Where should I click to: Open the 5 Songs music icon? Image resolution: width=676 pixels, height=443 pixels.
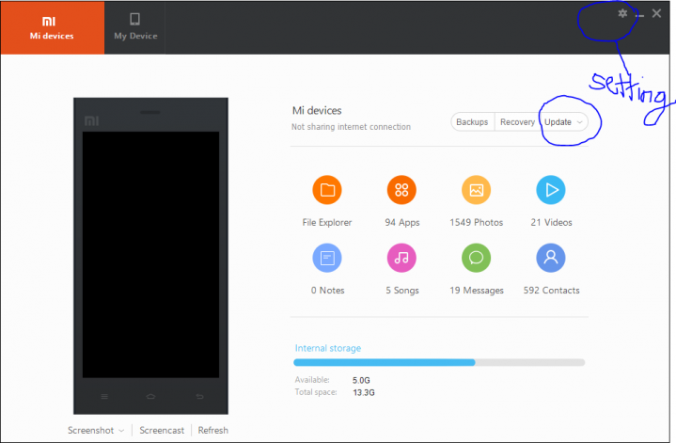coord(401,258)
